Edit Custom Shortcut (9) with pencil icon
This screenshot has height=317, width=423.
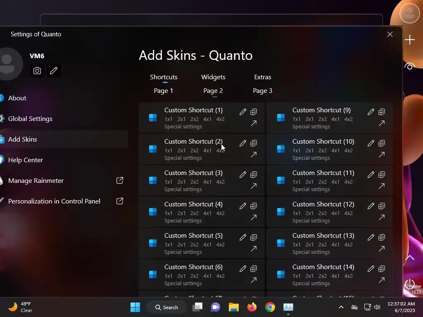371,112
